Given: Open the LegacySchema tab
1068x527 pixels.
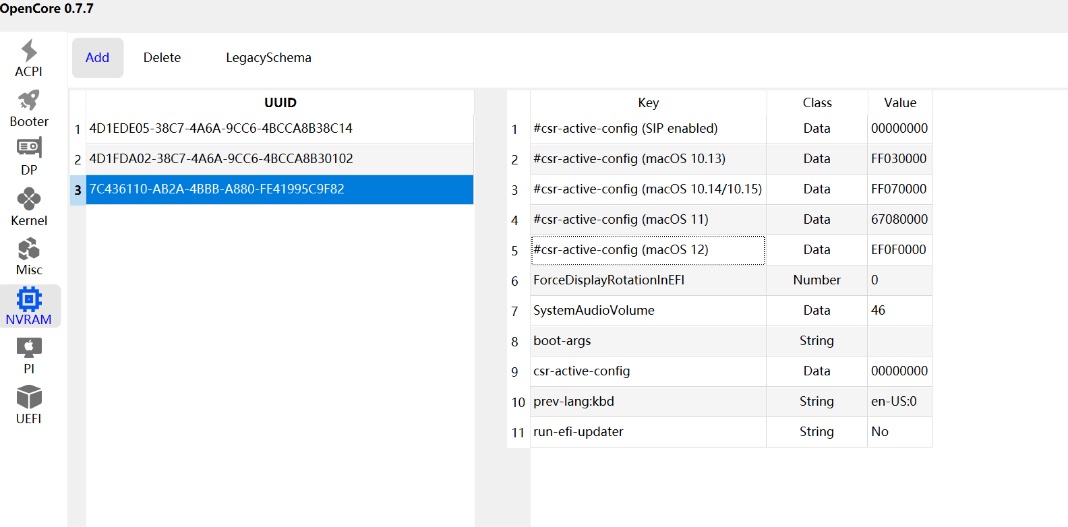Looking at the screenshot, I should 268,58.
